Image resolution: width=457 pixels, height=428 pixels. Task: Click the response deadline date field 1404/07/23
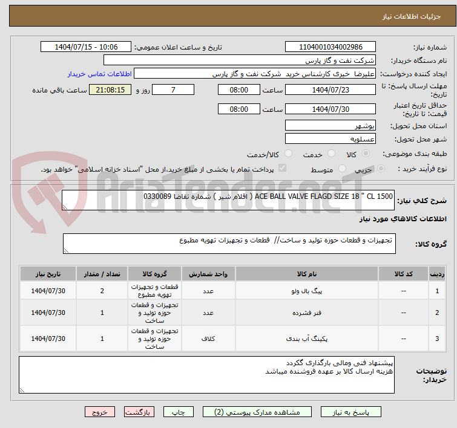click(330, 90)
